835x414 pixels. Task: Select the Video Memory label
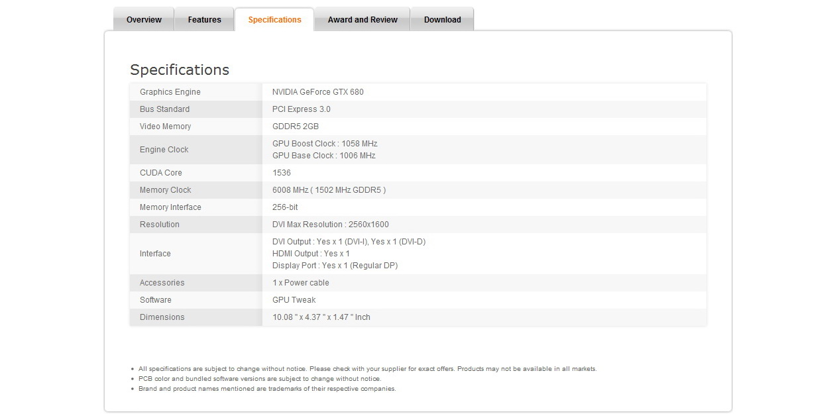(165, 127)
